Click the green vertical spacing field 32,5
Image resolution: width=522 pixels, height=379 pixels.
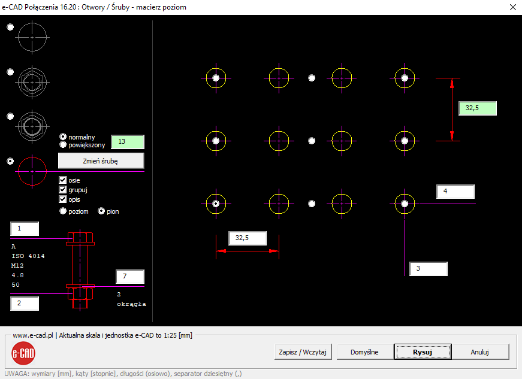pyautogui.click(x=478, y=108)
